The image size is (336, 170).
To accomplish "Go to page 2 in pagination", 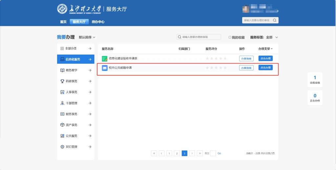I will click(177, 153).
